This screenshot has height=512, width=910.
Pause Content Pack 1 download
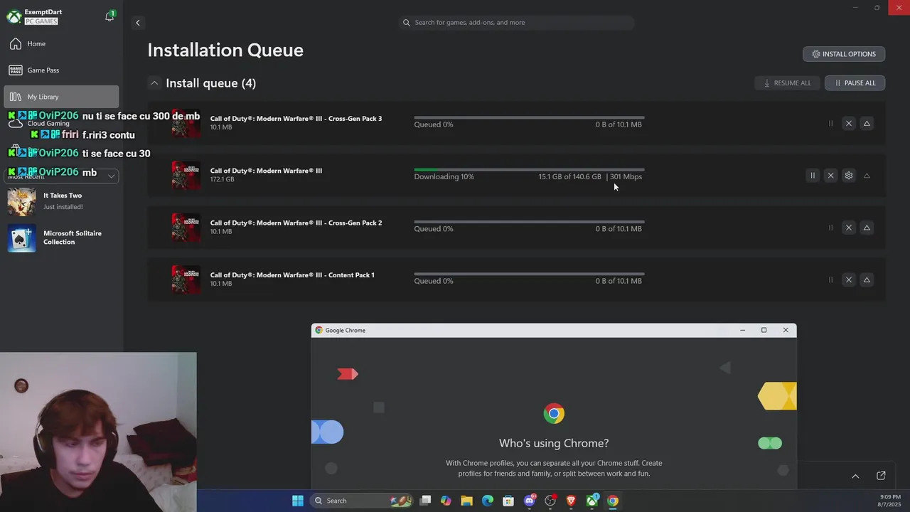pos(830,280)
